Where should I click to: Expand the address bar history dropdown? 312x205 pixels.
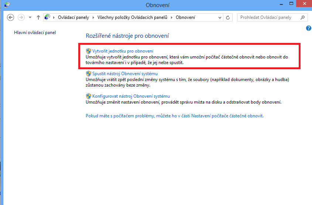pos(220,17)
